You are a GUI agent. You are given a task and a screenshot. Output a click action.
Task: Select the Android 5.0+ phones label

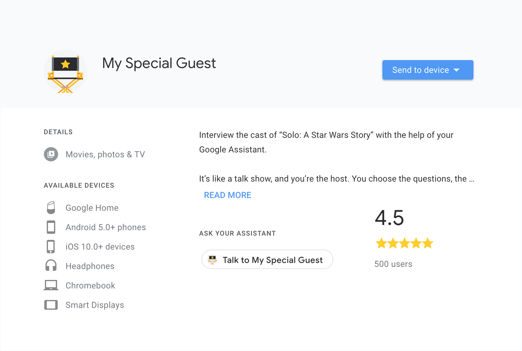point(106,227)
